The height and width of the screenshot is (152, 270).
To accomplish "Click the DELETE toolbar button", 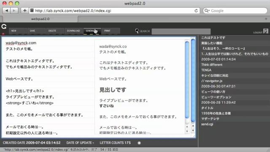I will tap(55, 31).
